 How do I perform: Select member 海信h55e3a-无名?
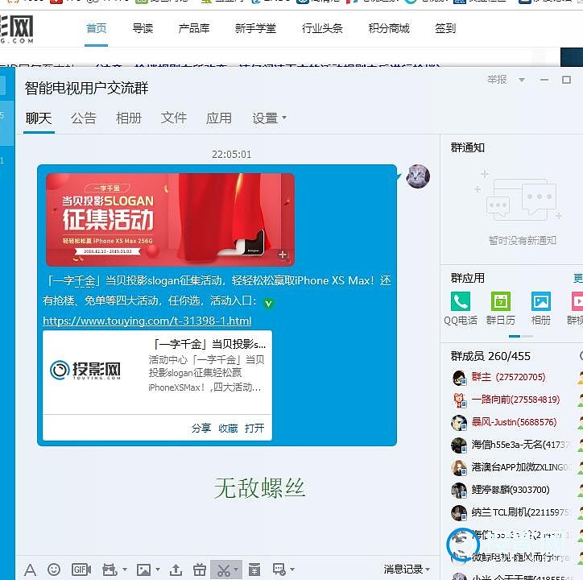[x=520, y=445]
